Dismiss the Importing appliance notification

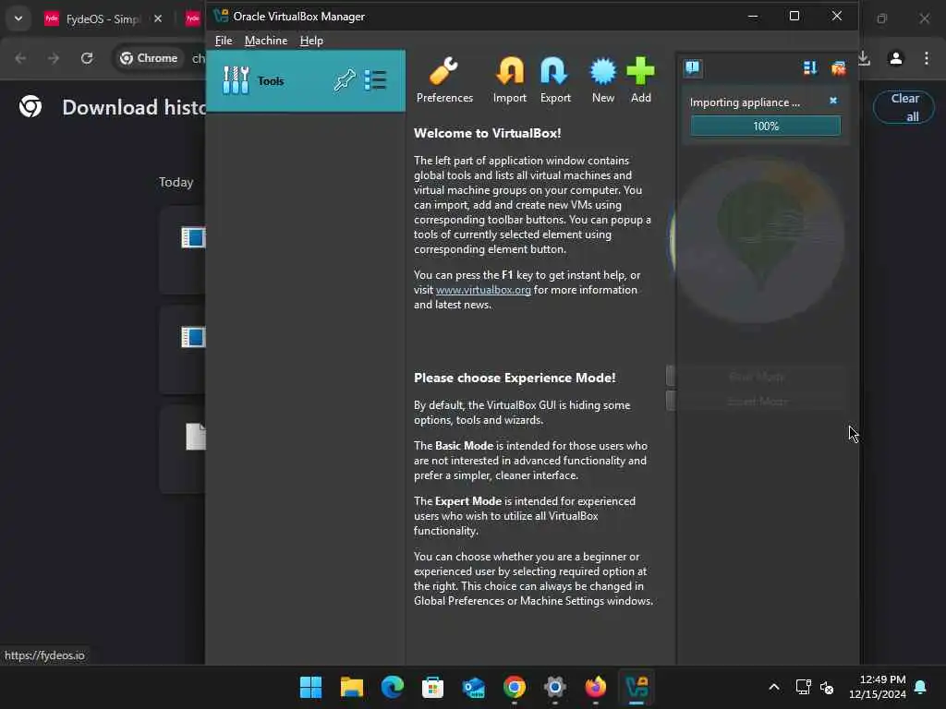(x=833, y=101)
